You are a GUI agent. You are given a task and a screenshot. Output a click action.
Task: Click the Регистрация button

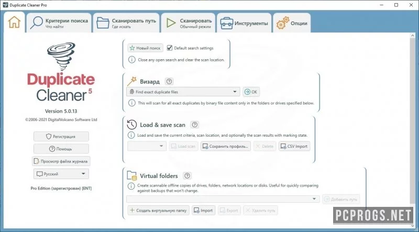[61, 136]
